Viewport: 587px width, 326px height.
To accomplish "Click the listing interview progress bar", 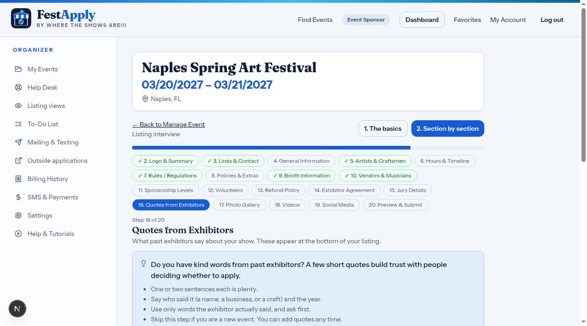I will tap(308, 147).
